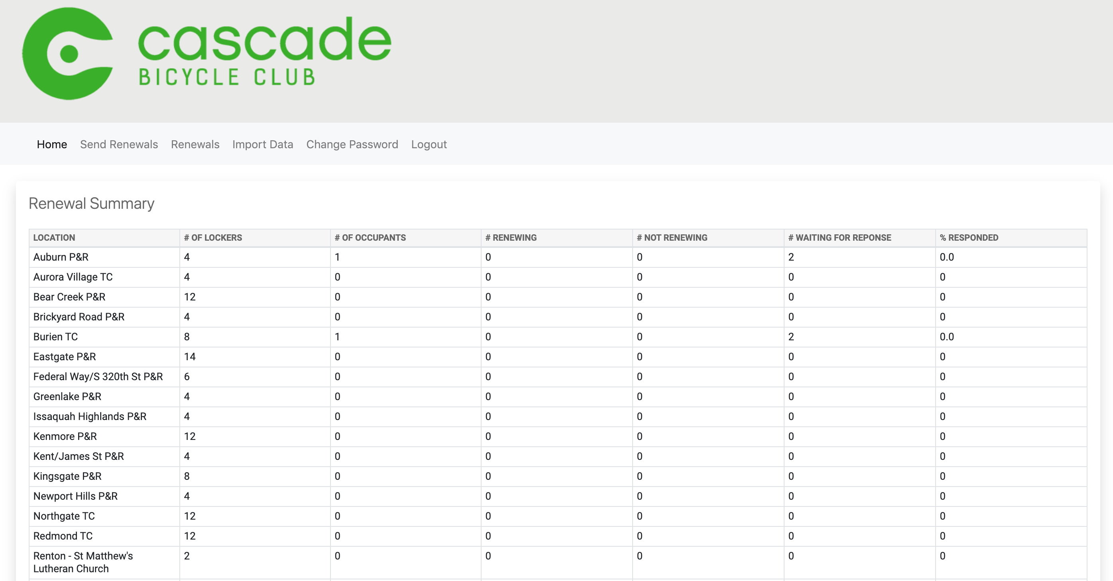The width and height of the screenshot is (1113, 581).
Task: Click the Logout link
Action: pos(429,144)
